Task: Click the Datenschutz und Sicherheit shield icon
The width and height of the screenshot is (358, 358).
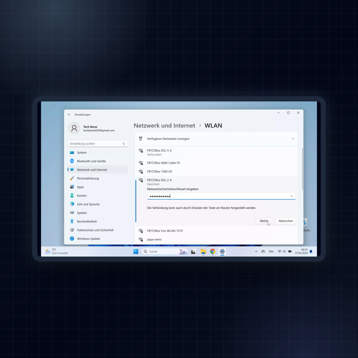Action: click(72, 230)
